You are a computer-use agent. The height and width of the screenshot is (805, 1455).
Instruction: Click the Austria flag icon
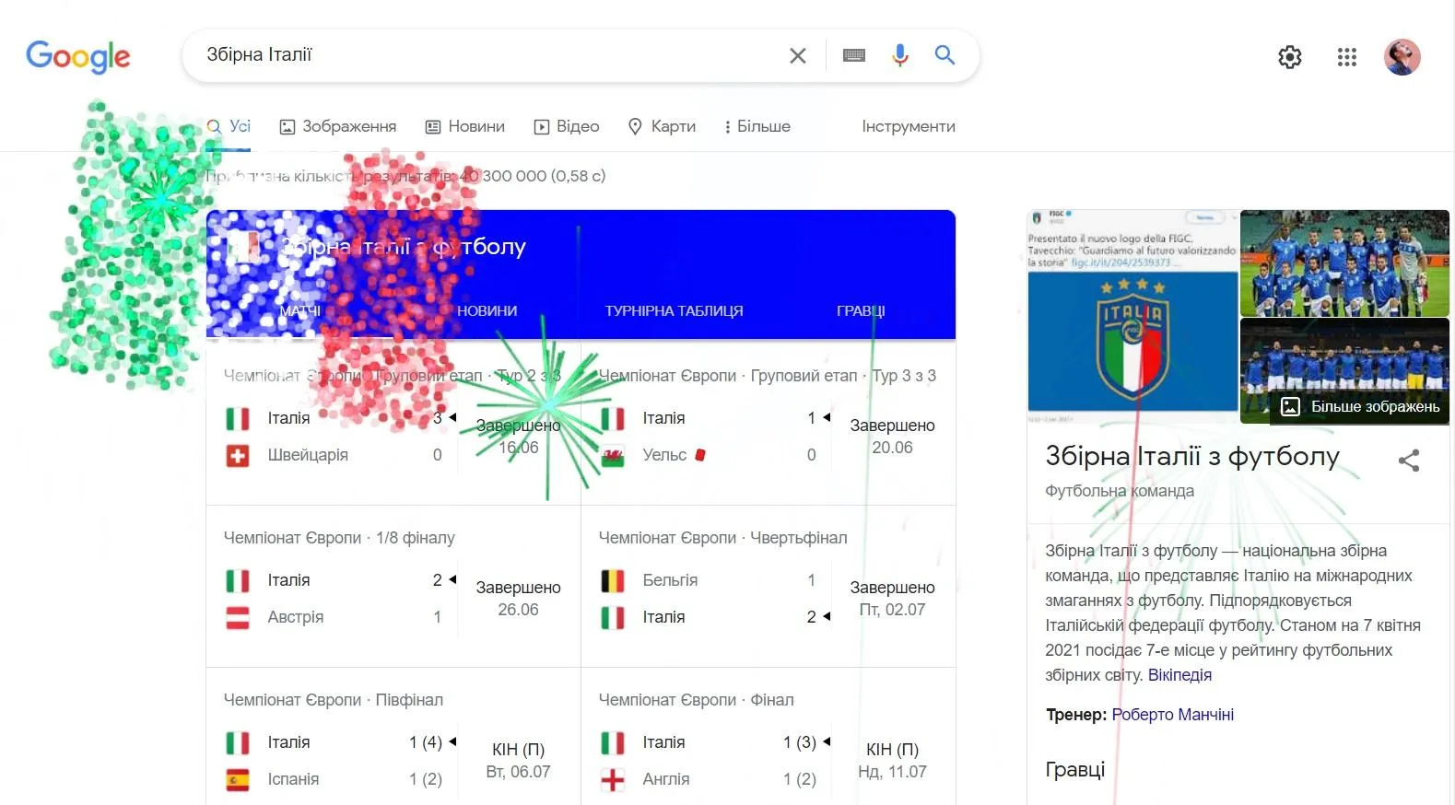point(238,617)
